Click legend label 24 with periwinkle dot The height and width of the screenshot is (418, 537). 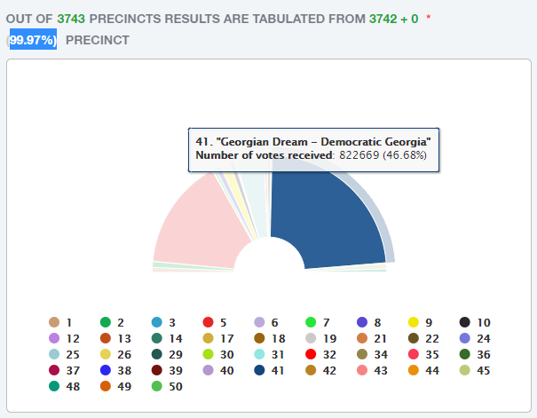click(483, 338)
